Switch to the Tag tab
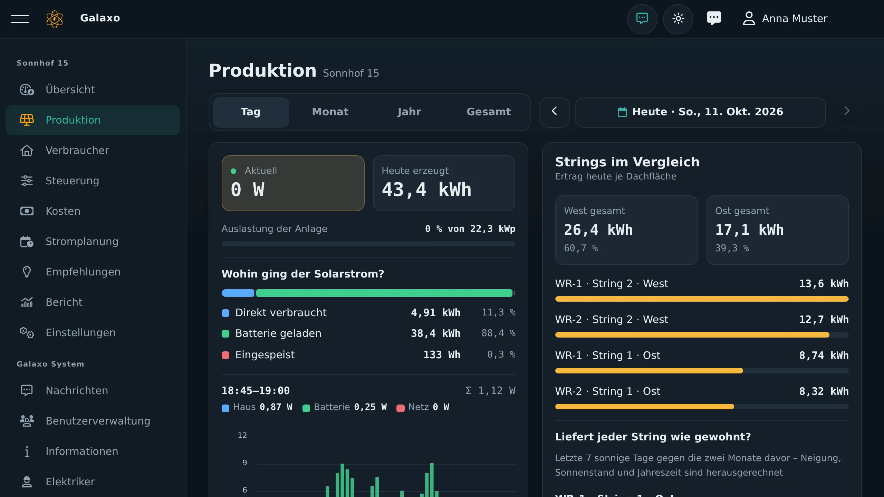The height and width of the screenshot is (497, 884). pos(251,112)
